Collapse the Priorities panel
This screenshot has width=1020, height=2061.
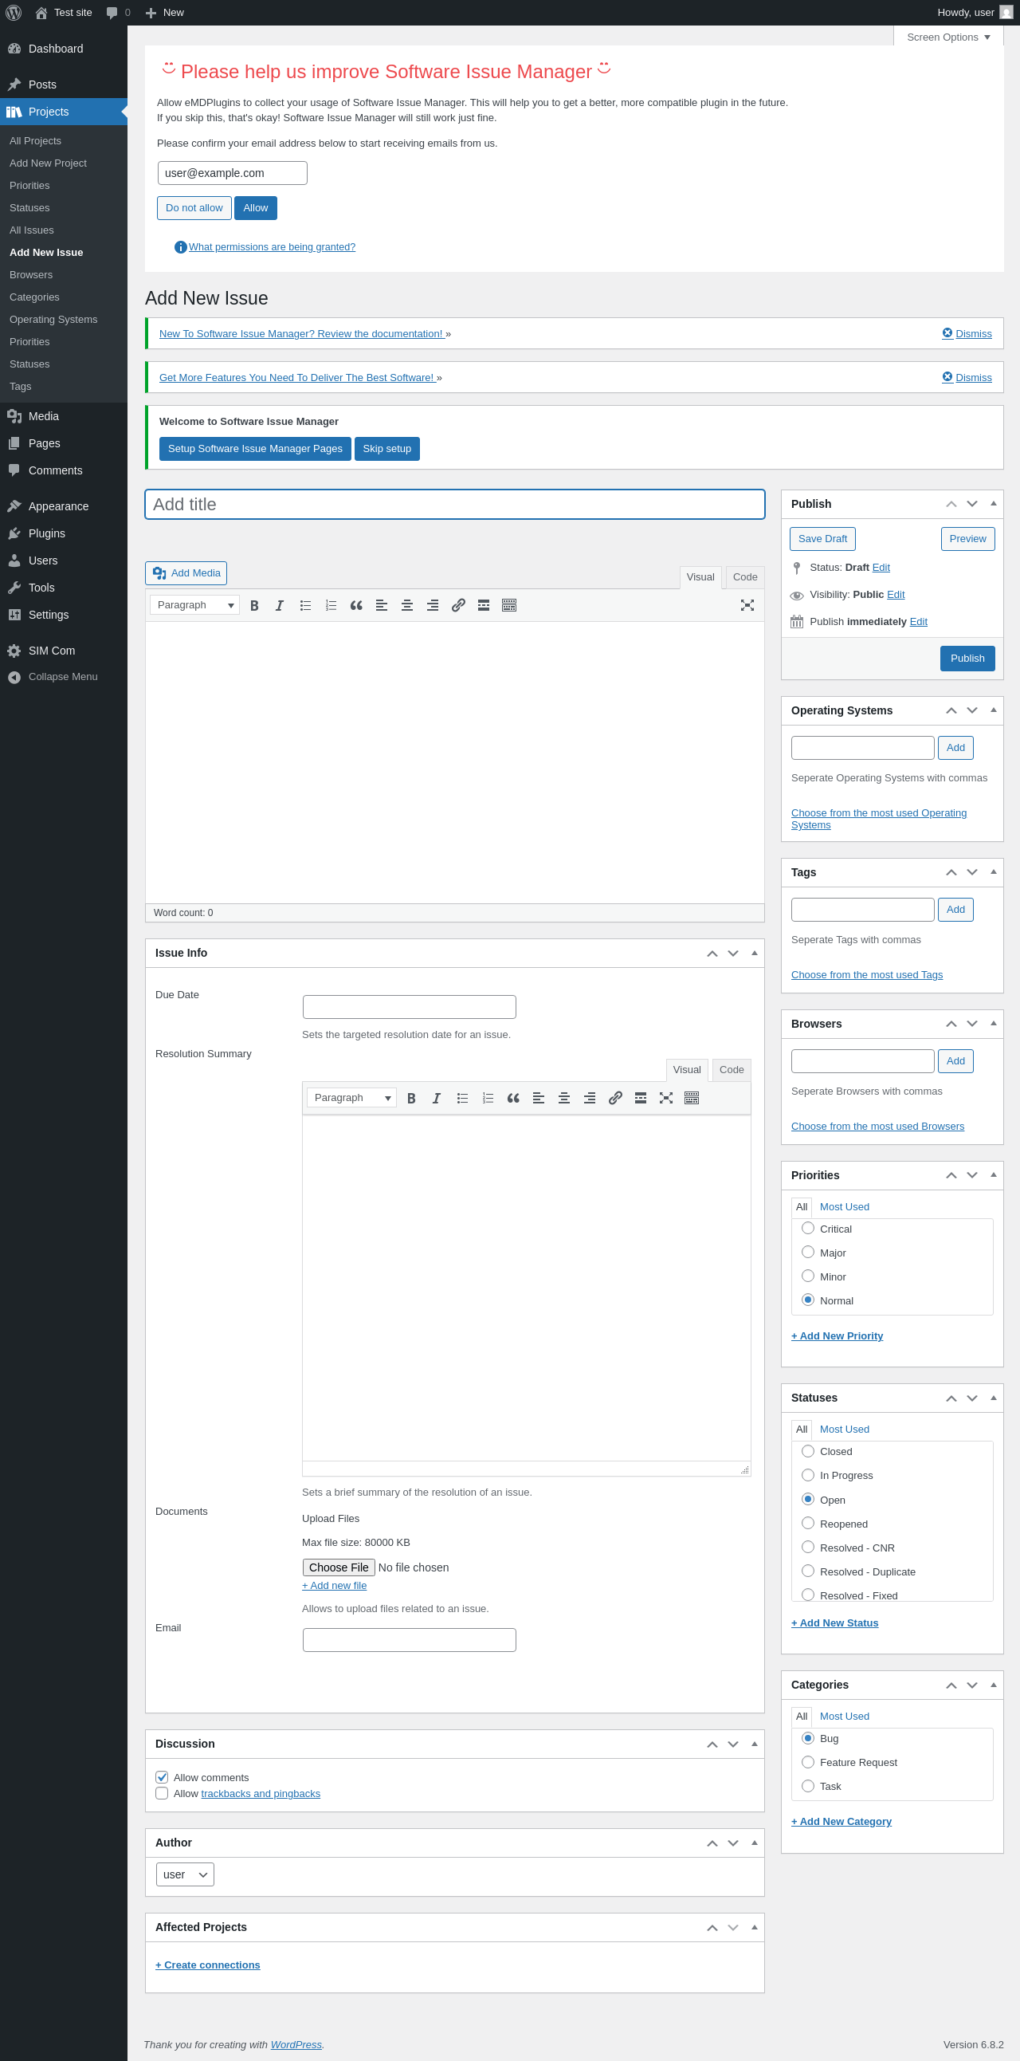(994, 1175)
